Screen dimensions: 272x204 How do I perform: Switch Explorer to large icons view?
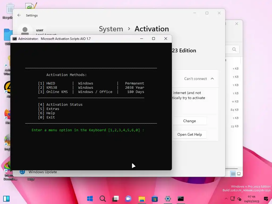[239, 174]
